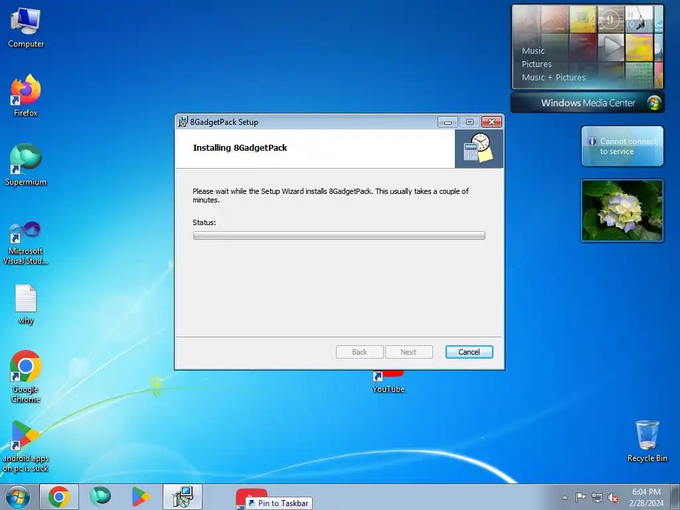Click the 8GadgetPack Setup title bar icon
The height and width of the screenshot is (510, 680).
tap(183, 122)
